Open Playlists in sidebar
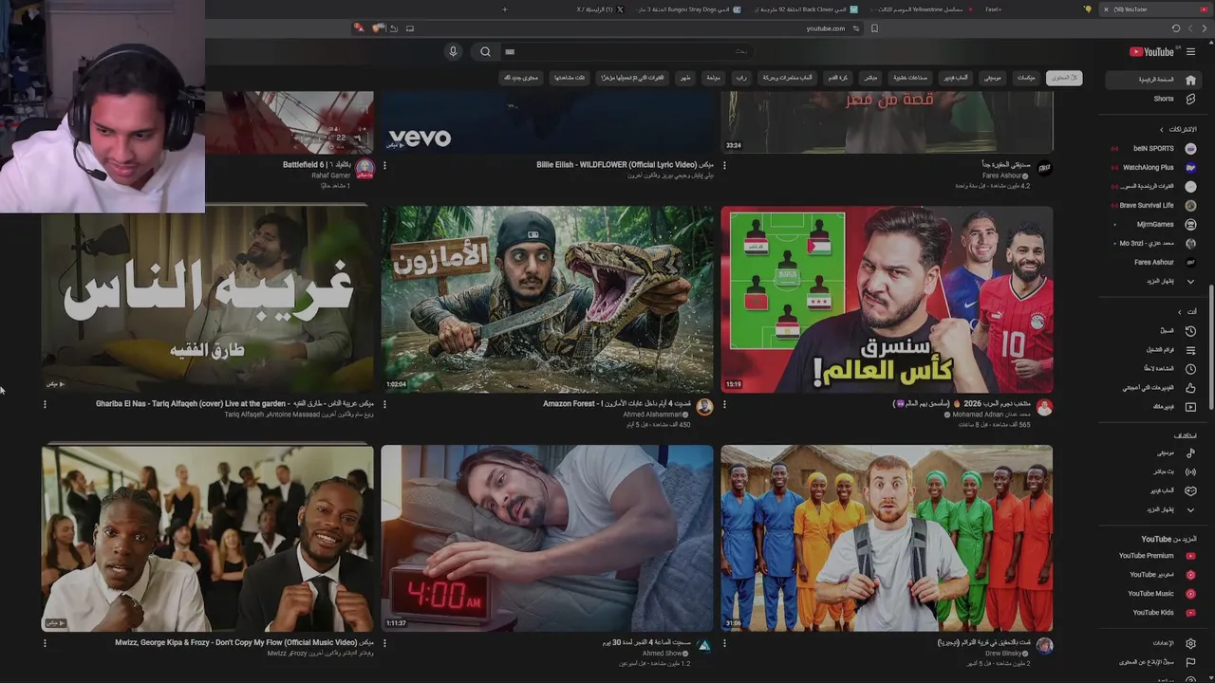The width and height of the screenshot is (1215, 683). (1153, 350)
